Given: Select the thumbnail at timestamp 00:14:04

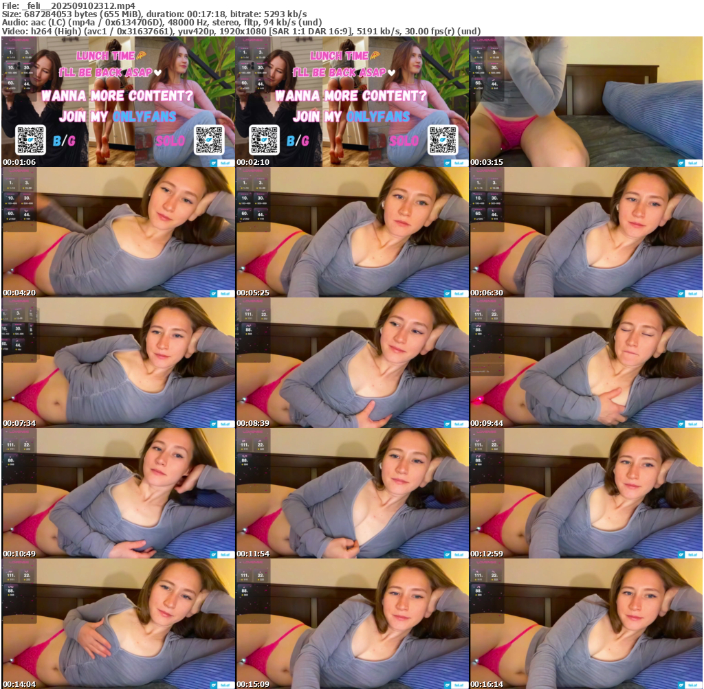Looking at the screenshot, I should (118, 624).
